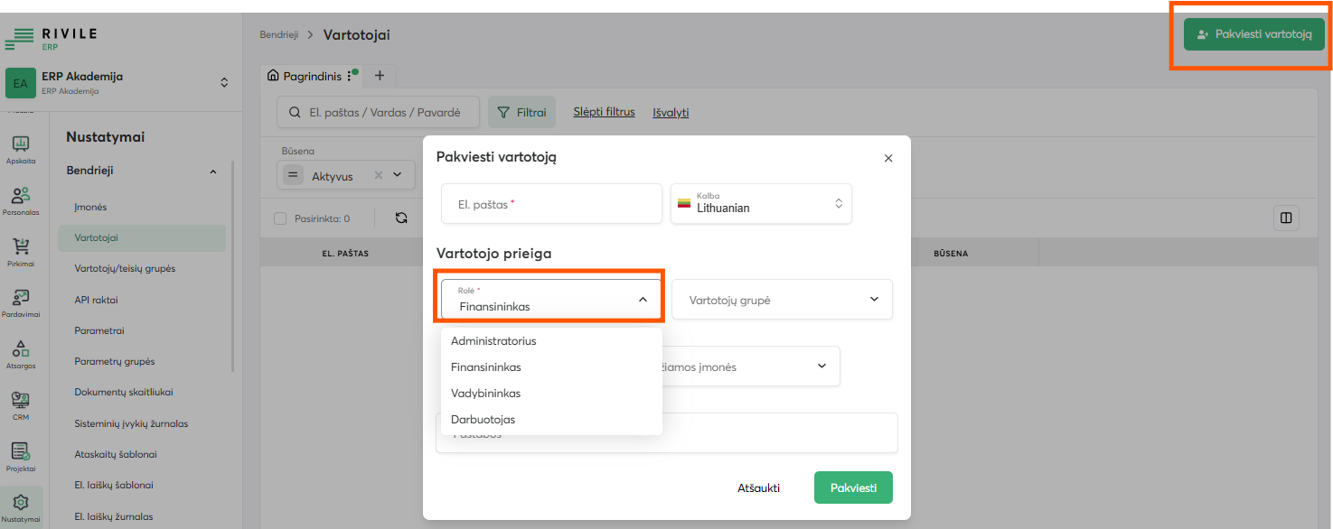Click the El. paštas input field
The width and height of the screenshot is (1333, 529).
coord(551,204)
